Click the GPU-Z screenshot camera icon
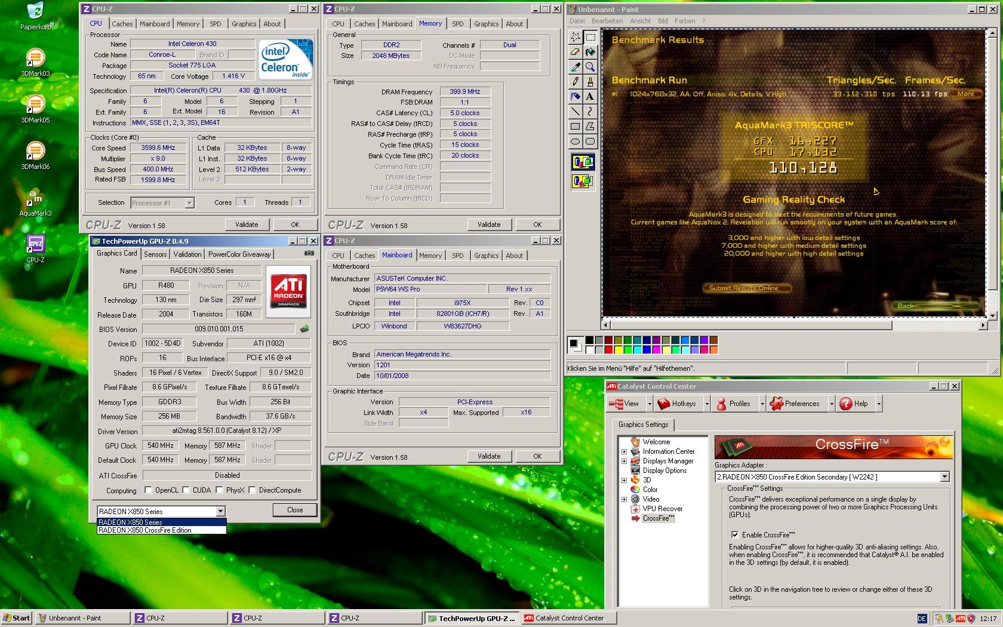Image resolution: width=1003 pixels, height=627 pixels. (x=309, y=253)
